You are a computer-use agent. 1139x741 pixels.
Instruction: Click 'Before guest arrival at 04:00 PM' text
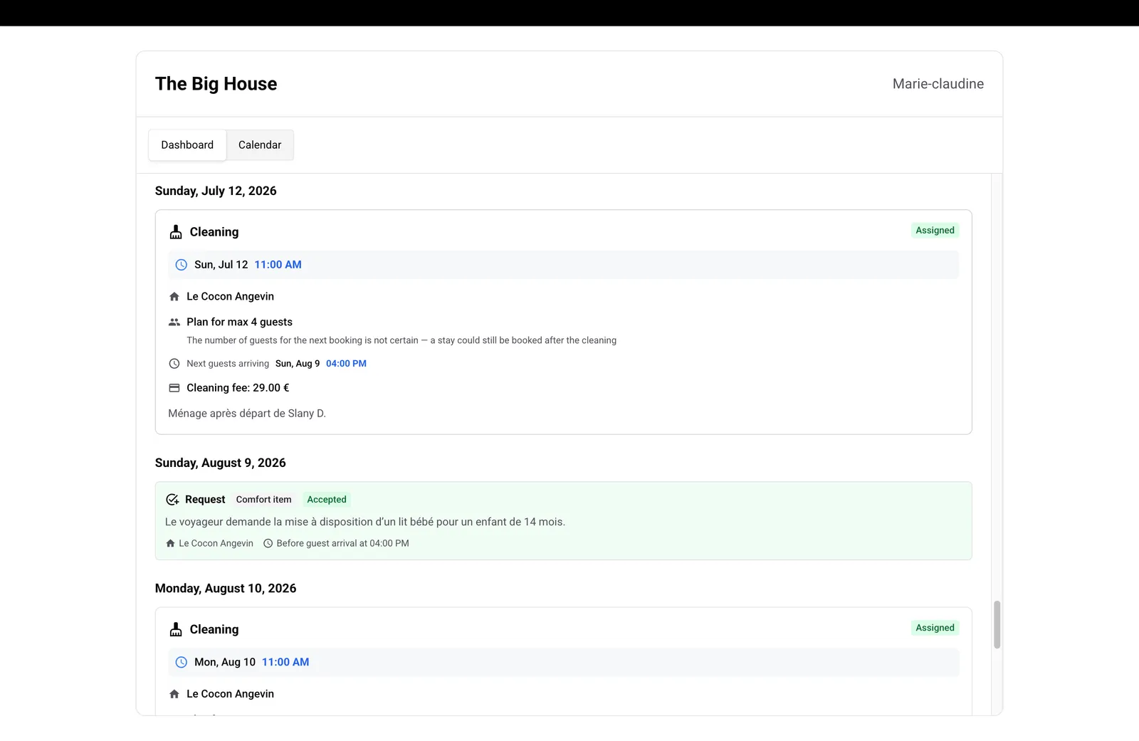tap(342, 543)
